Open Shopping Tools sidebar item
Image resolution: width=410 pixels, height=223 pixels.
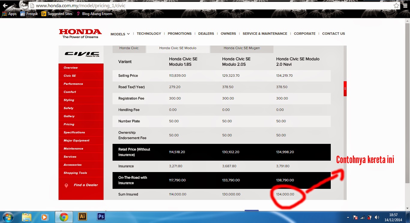click(81, 173)
